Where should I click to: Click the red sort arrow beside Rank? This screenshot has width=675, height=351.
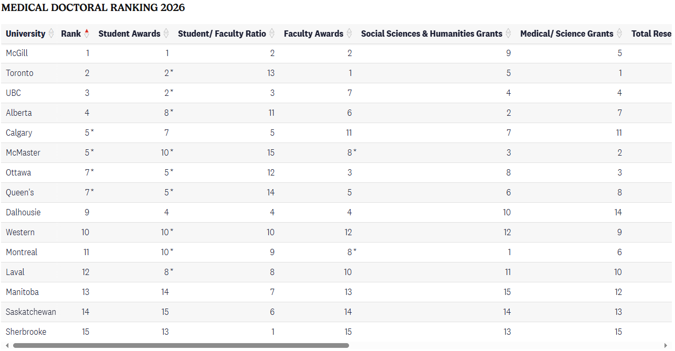[87, 34]
